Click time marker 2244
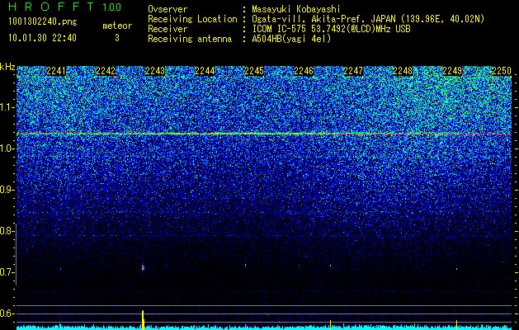The width and height of the screenshot is (519, 330). click(x=205, y=71)
